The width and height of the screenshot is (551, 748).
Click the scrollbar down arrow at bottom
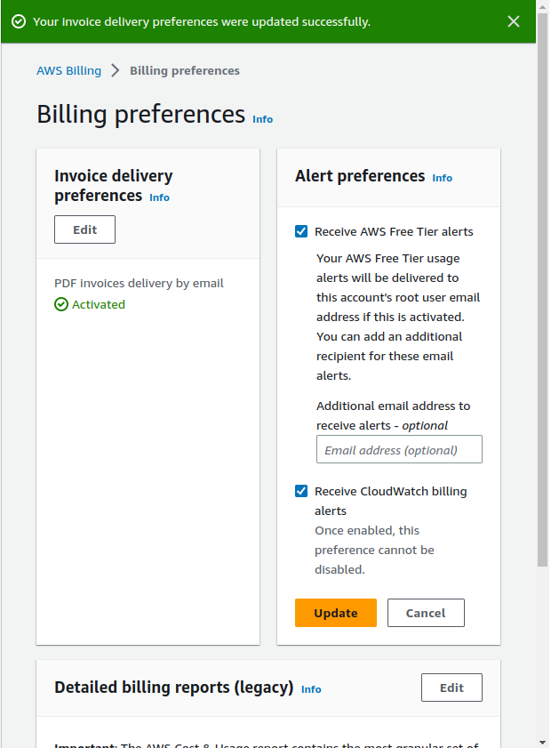pos(542,743)
